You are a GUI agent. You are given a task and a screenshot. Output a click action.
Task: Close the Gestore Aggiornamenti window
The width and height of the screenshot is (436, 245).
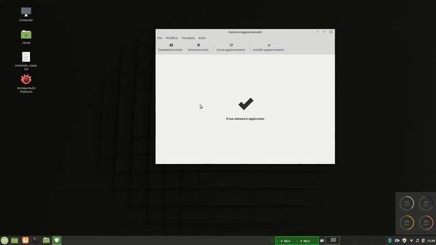331,32
